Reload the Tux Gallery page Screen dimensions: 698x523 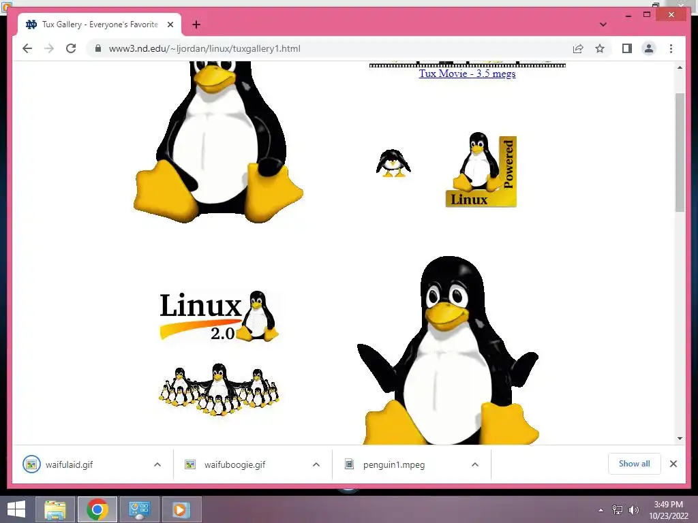click(x=71, y=48)
